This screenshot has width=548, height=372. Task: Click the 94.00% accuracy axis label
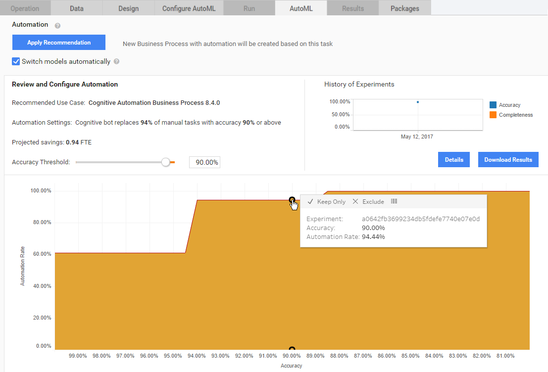click(x=197, y=356)
